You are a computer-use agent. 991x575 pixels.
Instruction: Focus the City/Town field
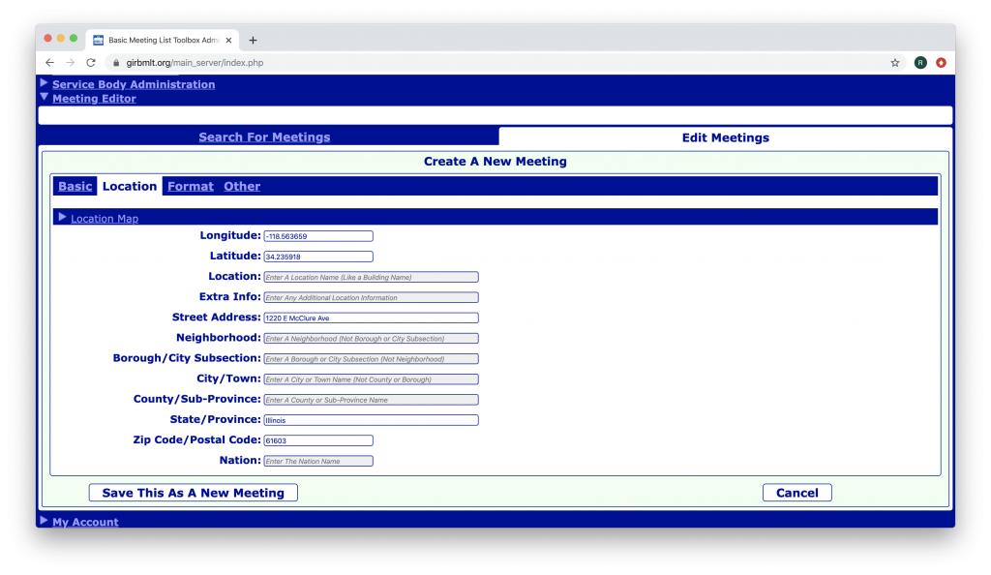click(x=371, y=379)
